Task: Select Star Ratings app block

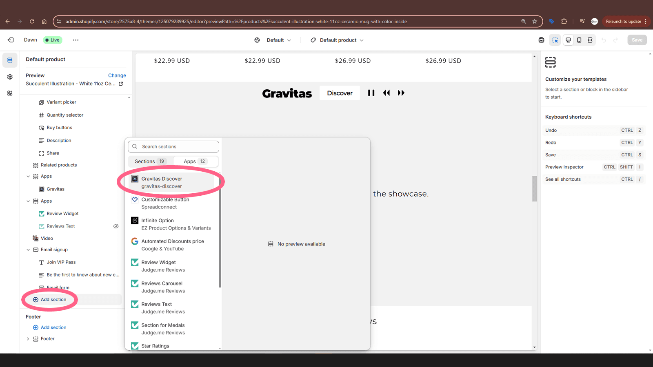Action: click(x=171, y=346)
